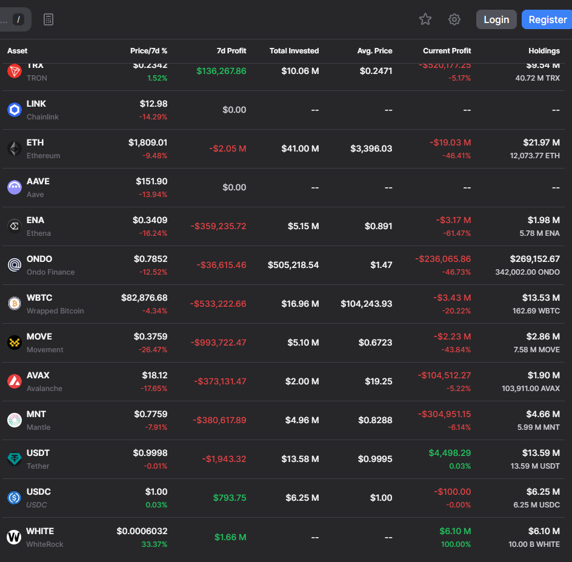Click the Avalanche AVAX coin icon

15,381
